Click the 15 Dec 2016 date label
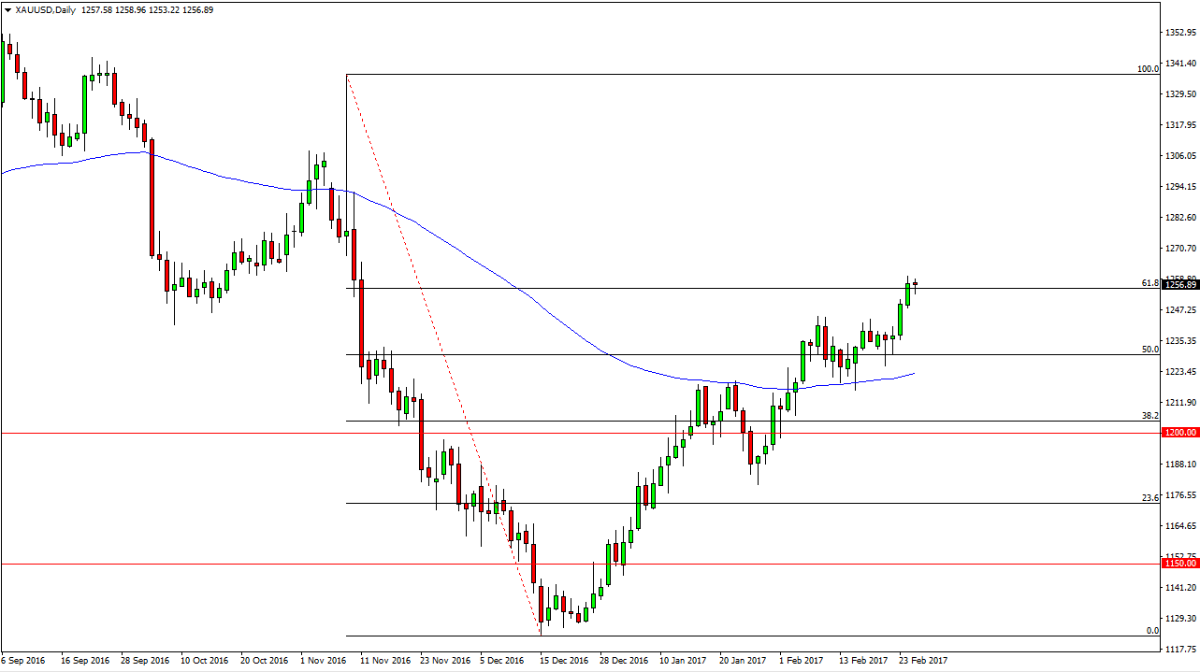 coord(564,660)
